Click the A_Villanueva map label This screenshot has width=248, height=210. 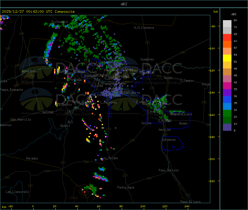pos(144,28)
